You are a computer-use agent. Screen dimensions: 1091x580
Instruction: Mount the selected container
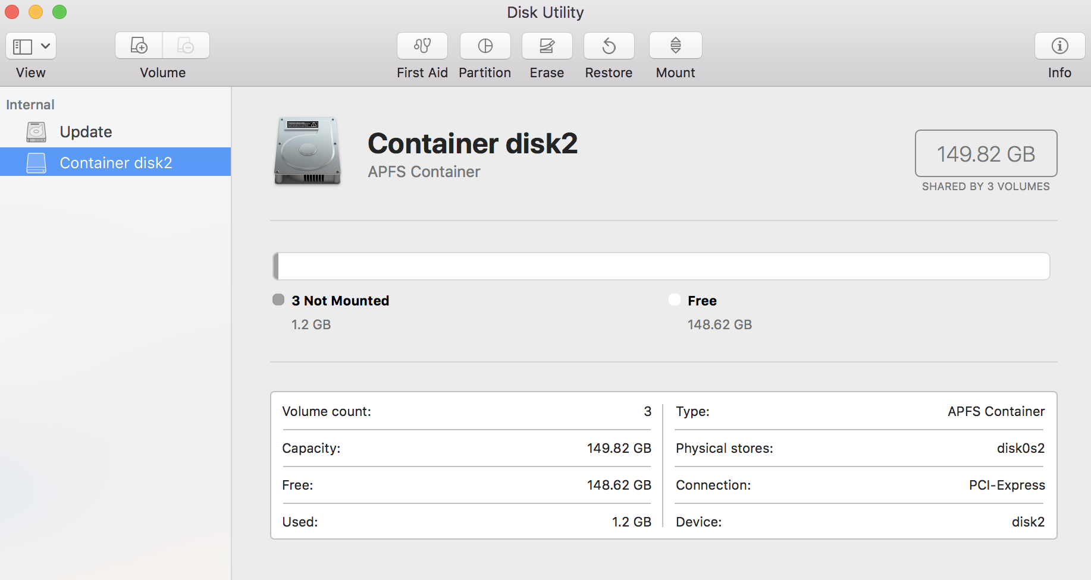pos(675,46)
